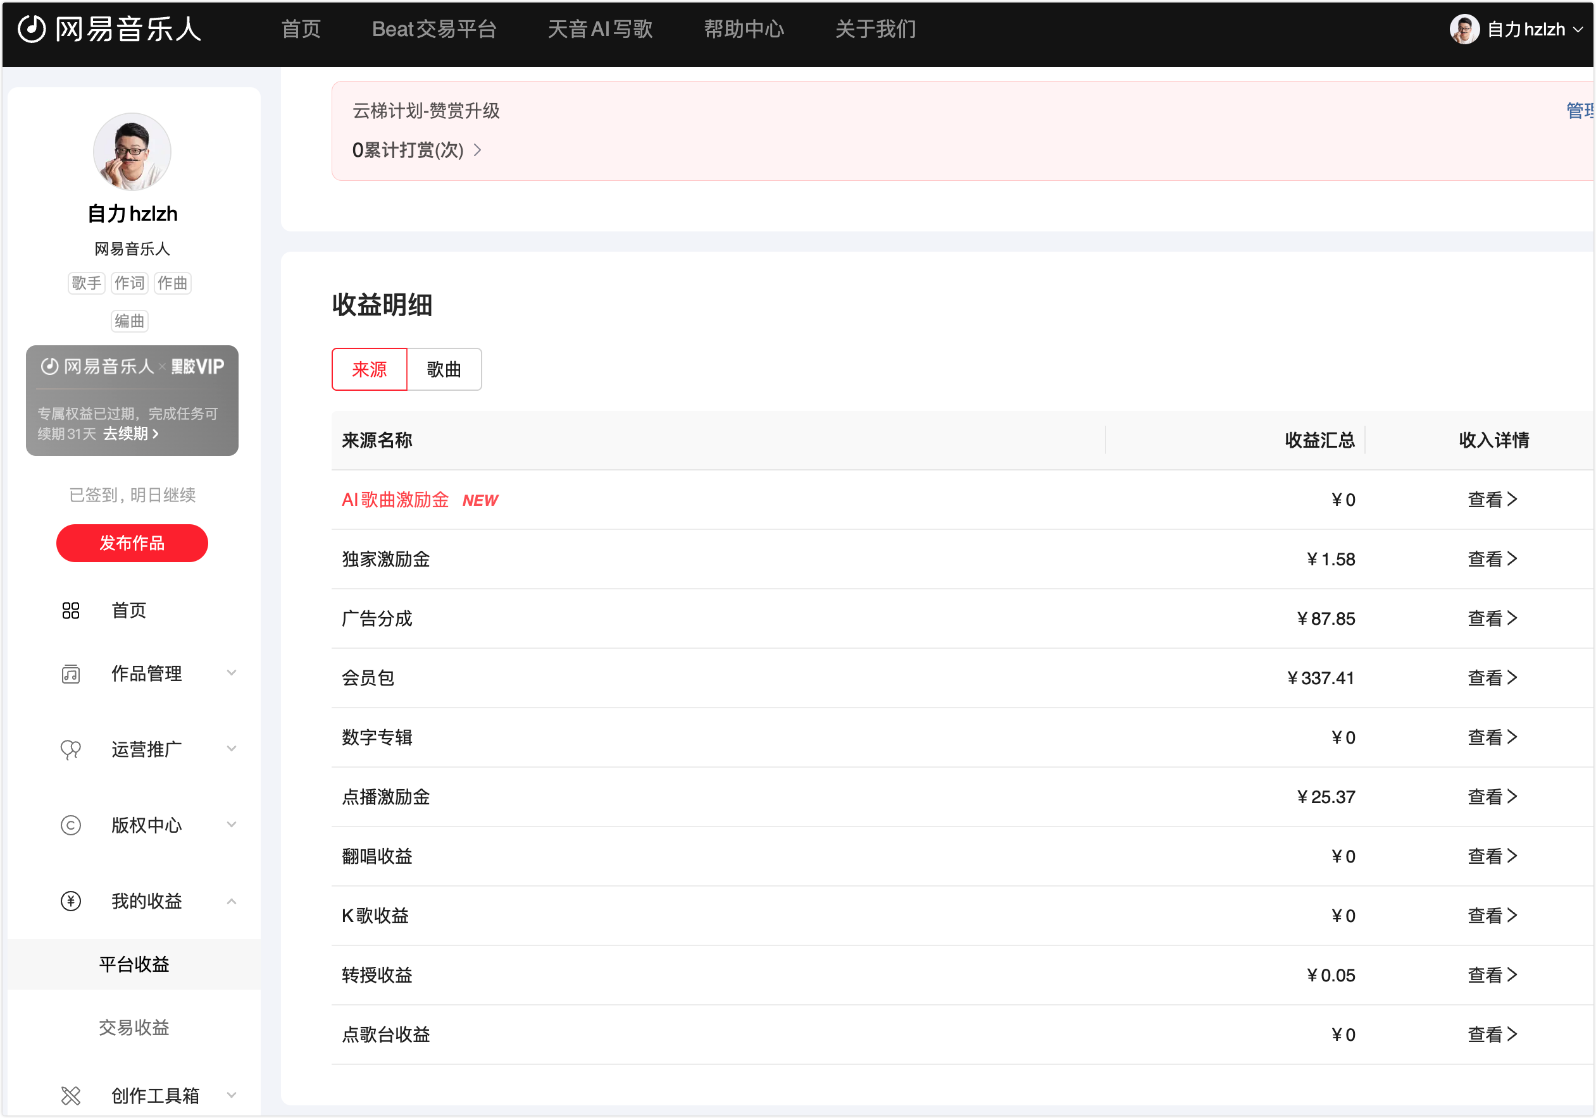Click the 收入详情 column header
The width and height of the screenshot is (1596, 1118).
(x=1494, y=440)
